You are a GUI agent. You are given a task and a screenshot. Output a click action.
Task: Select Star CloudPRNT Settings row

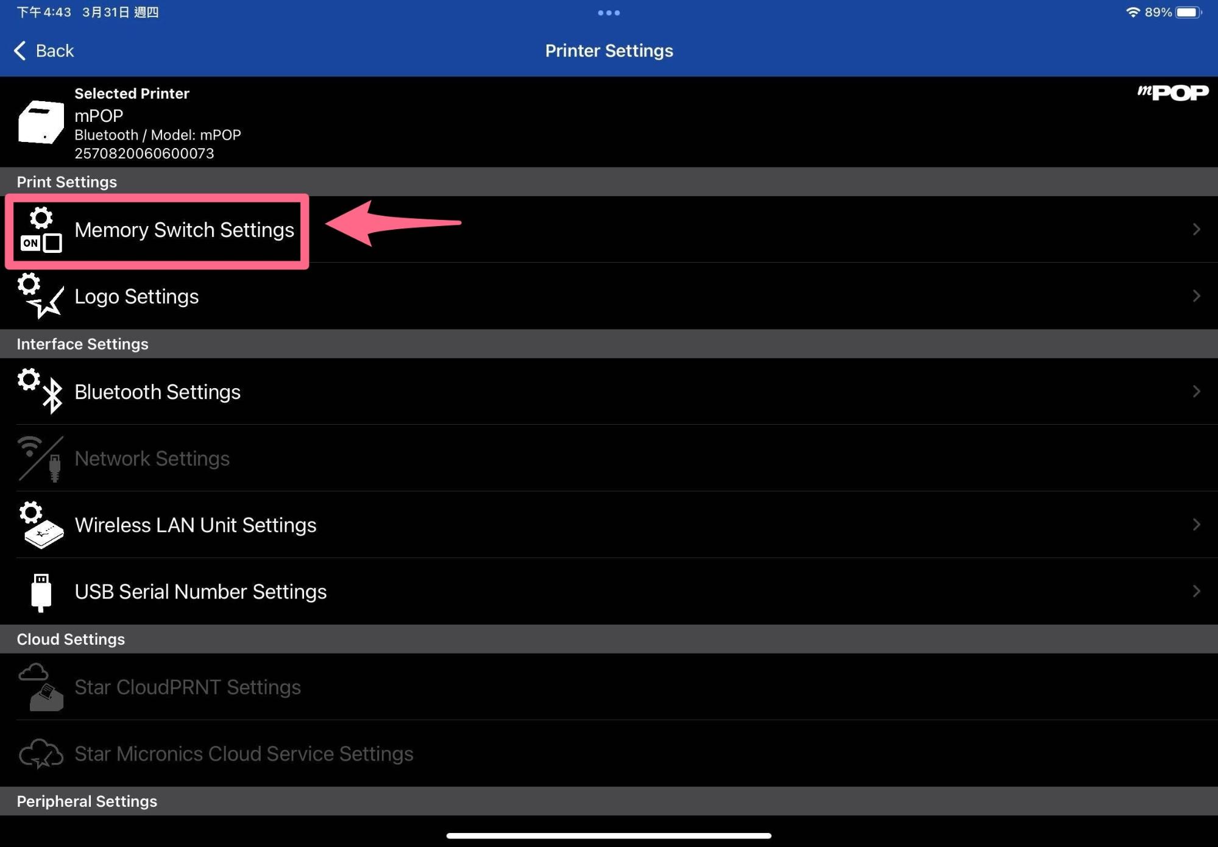pyautogui.click(x=609, y=687)
